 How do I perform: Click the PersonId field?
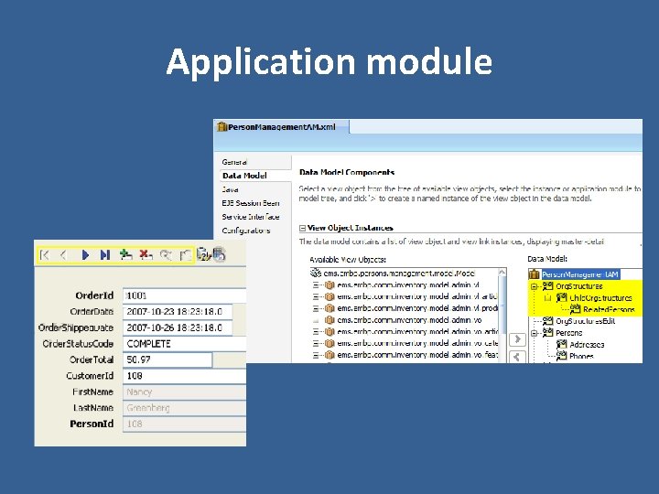click(x=185, y=424)
